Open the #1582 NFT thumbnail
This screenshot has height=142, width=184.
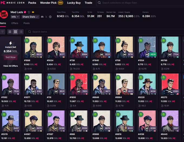[x=11, y=84]
